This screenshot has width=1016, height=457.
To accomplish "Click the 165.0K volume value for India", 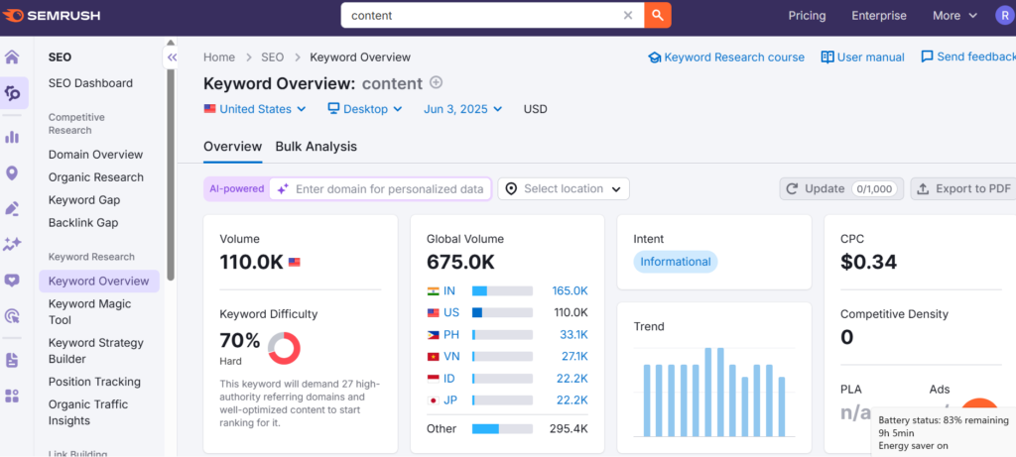I will [570, 290].
